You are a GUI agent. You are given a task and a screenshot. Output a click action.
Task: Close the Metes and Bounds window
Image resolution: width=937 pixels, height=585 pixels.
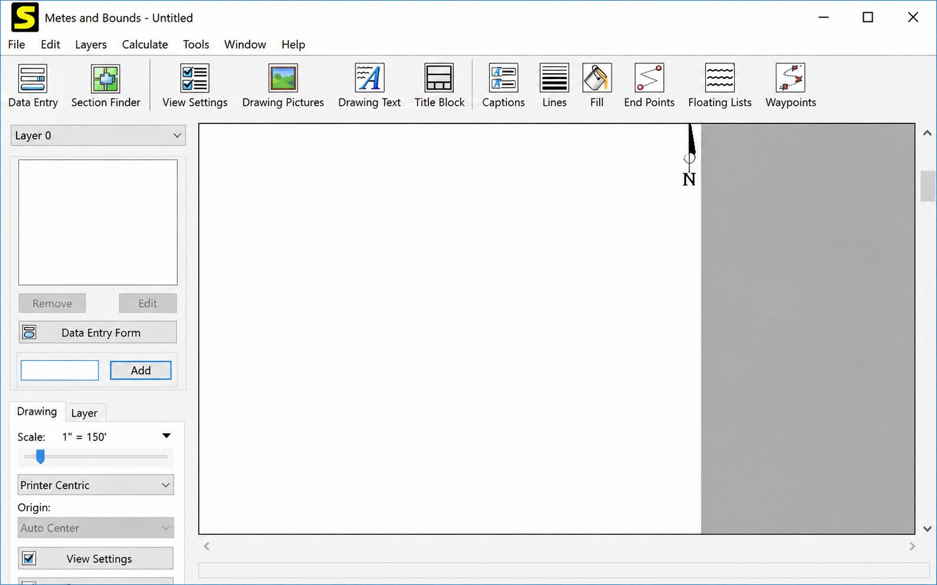click(x=913, y=17)
